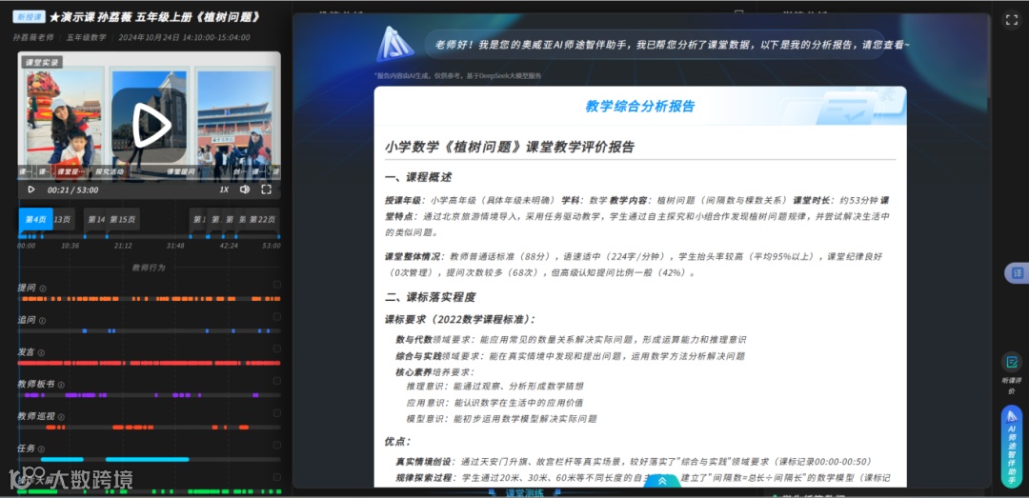
Task: Tick the checkbox for the 教师巡视 row
Action: (276, 413)
